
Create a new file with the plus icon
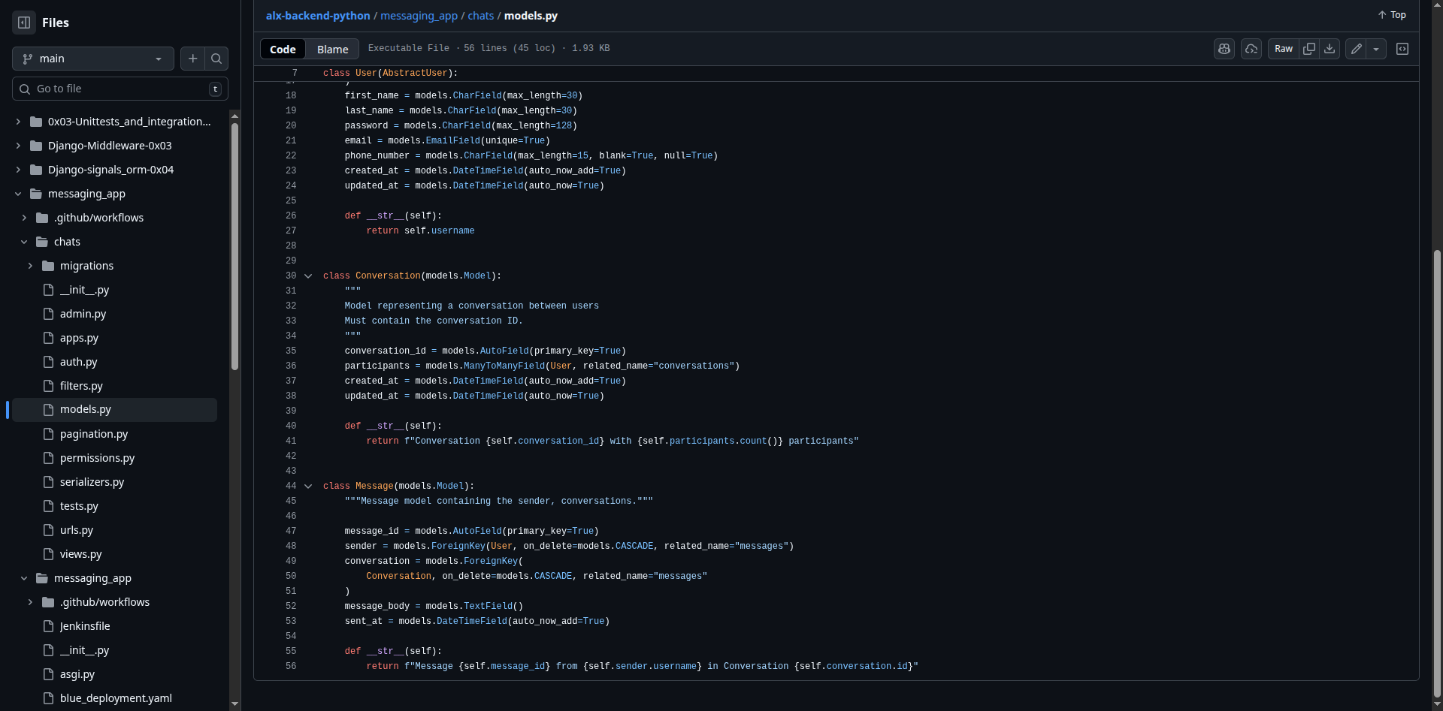(x=192, y=58)
